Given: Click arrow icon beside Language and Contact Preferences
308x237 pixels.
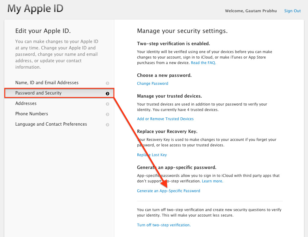Looking at the screenshot, I should (107, 125).
